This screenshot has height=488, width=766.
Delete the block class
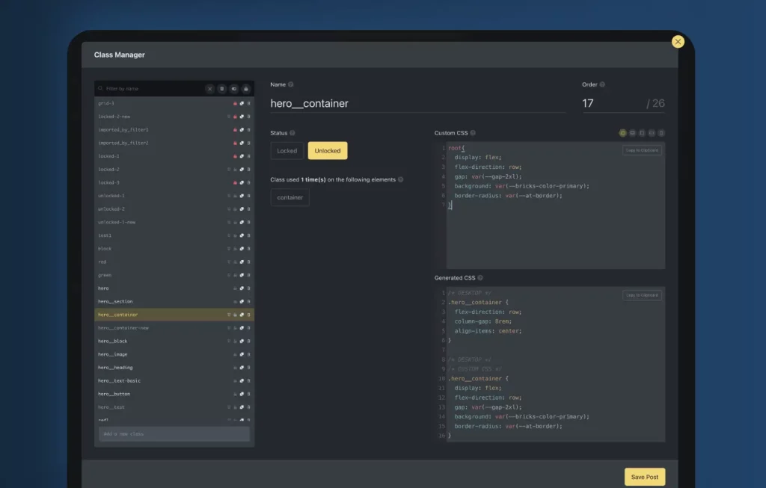(x=248, y=248)
